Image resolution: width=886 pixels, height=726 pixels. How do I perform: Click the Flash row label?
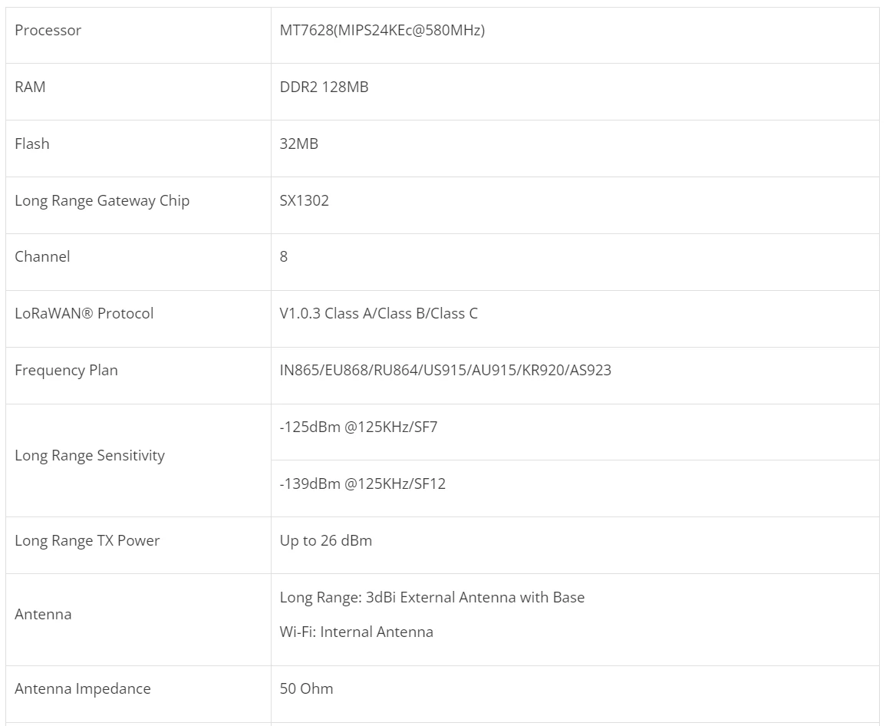[32, 144]
